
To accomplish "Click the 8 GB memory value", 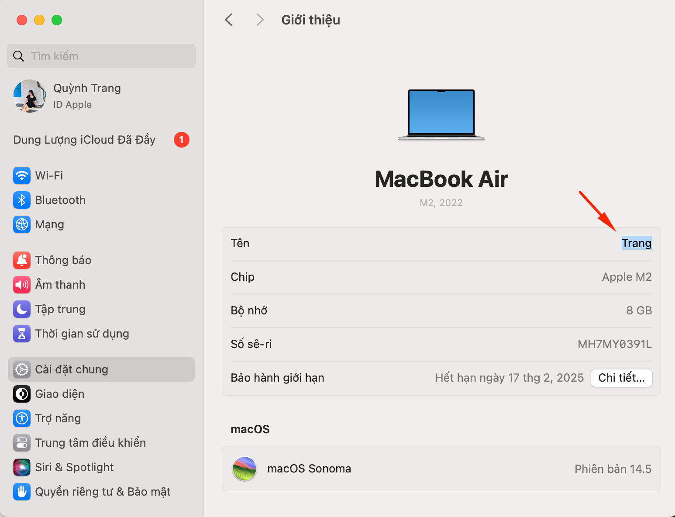I will 639,310.
